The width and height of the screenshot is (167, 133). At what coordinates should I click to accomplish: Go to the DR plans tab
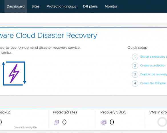point(90,6)
